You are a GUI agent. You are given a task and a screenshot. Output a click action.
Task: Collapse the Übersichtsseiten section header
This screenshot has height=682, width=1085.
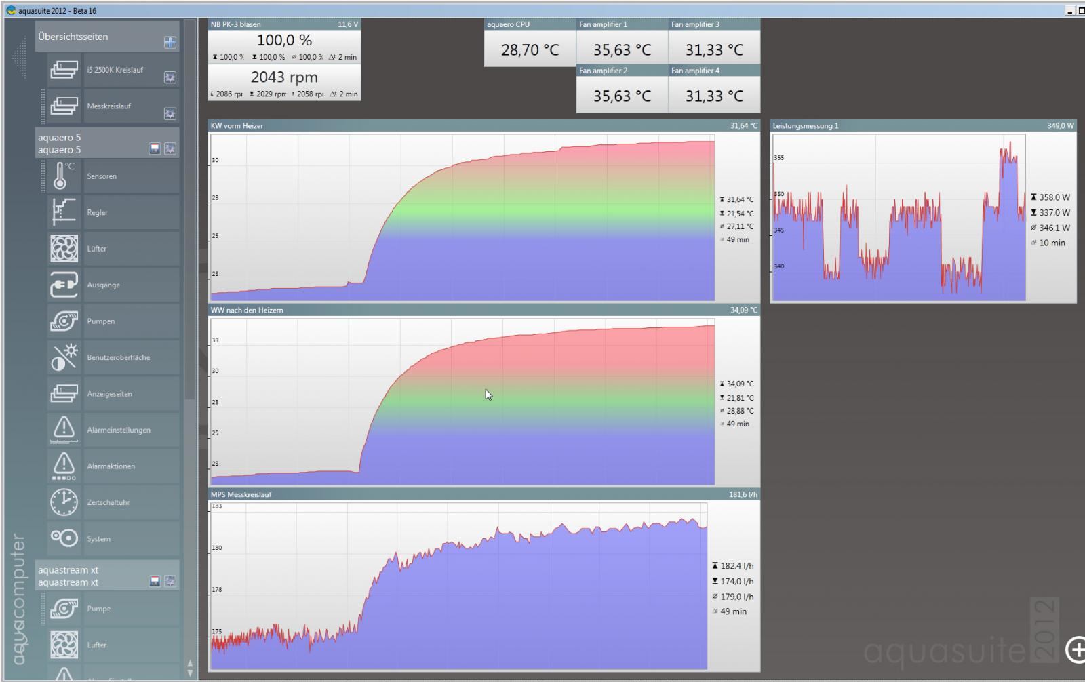point(107,37)
